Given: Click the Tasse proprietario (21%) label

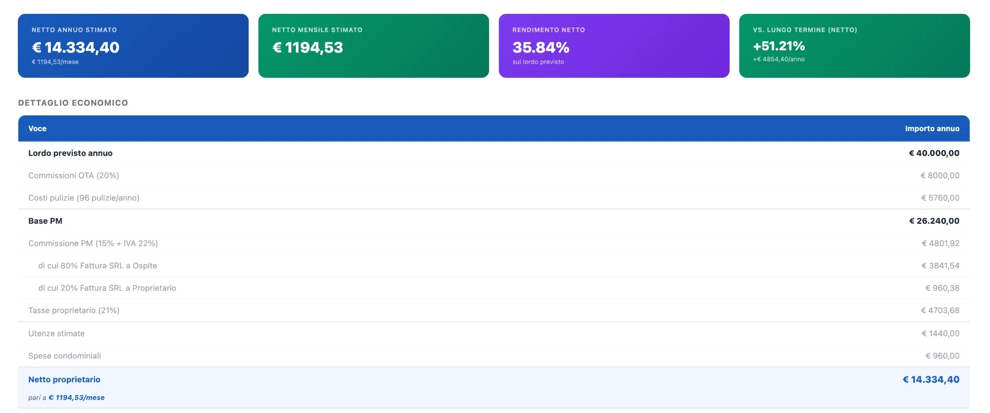Looking at the screenshot, I should pos(74,310).
